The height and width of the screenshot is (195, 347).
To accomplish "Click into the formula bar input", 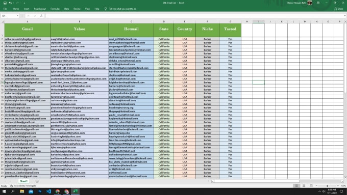I will [x=194, y=16].
